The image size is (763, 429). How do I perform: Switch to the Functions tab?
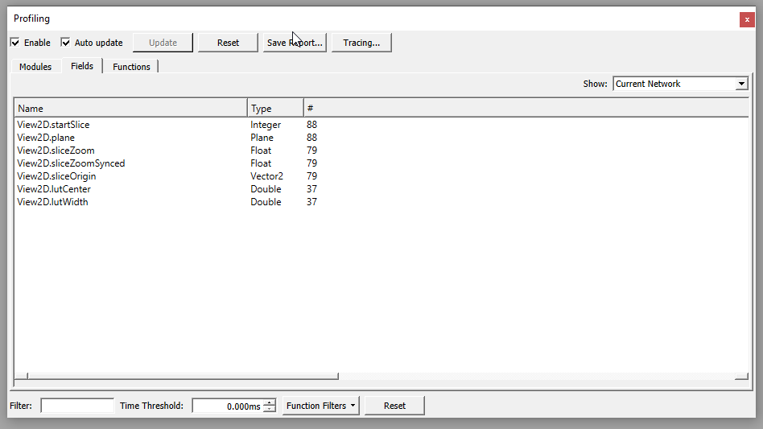(131, 67)
